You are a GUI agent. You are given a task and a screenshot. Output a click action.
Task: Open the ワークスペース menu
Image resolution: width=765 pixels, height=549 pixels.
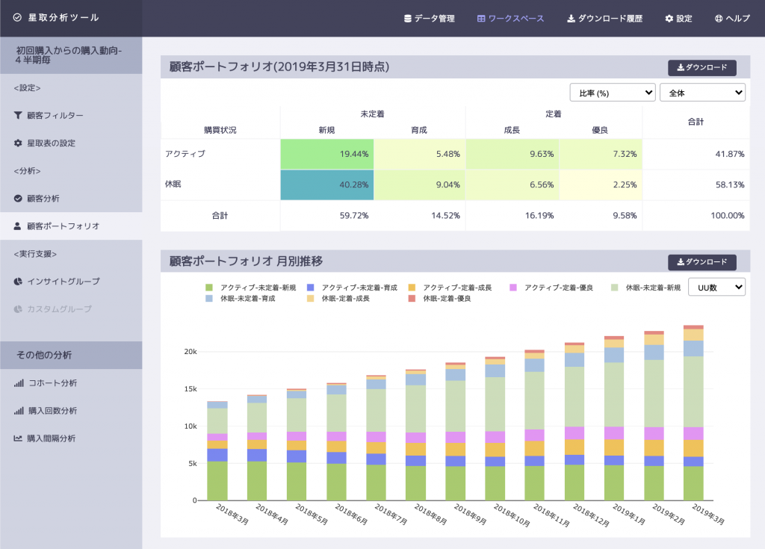coord(510,19)
